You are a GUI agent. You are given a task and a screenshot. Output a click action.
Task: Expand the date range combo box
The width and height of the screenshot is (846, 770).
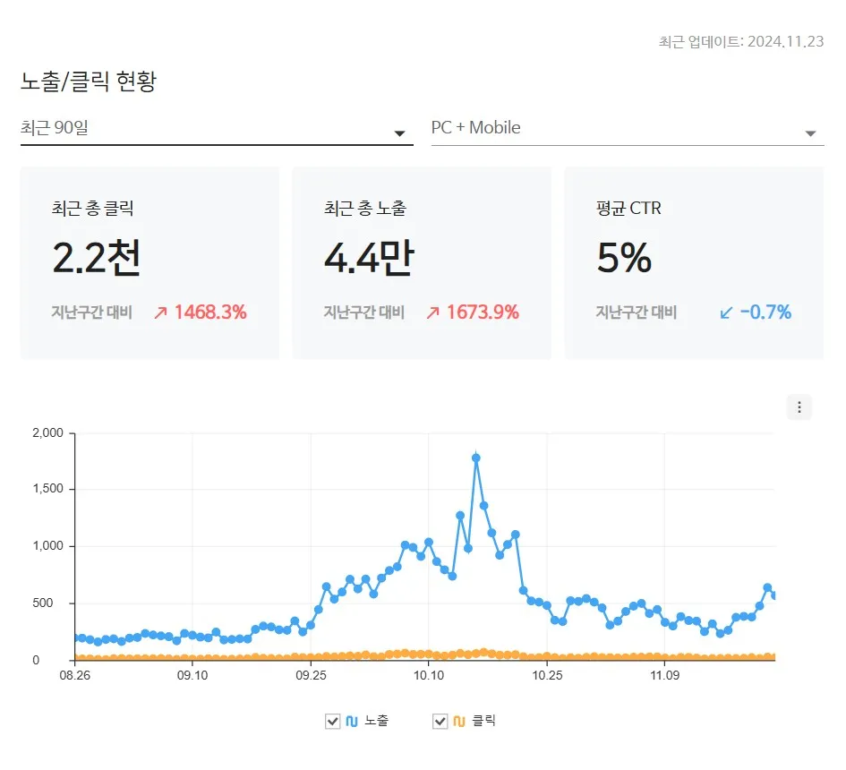click(x=215, y=130)
